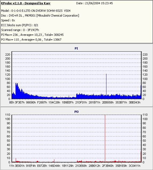Click the Scanned range 0 - 3F19CFh text
153x170 pixels.
coord(20,30)
